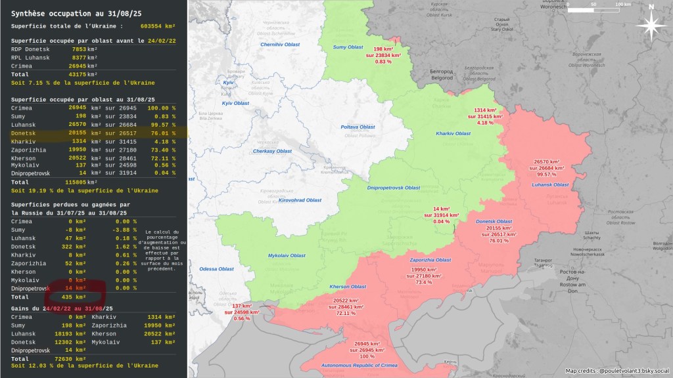
Task: Select the Sumy Oblast label on map
Action: pyautogui.click(x=348, y=47)
